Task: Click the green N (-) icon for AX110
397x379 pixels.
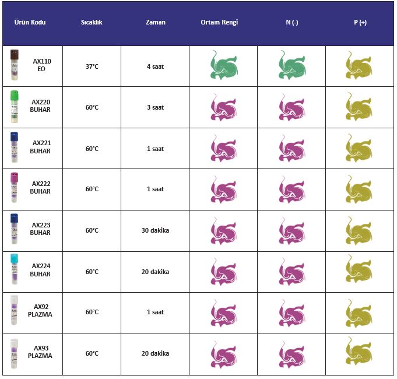Action: point(292,65)
